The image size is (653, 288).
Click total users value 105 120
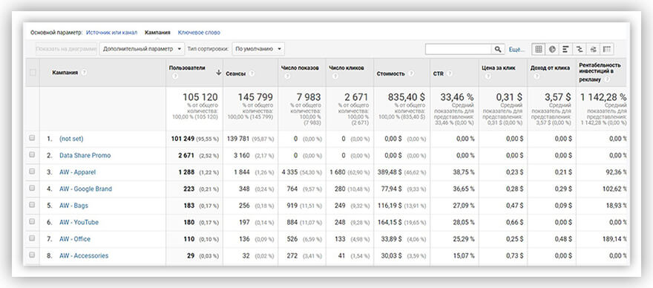point(200,97)
